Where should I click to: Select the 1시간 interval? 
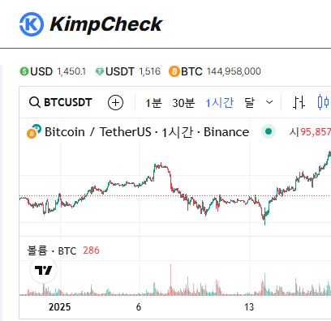(219, 103)
